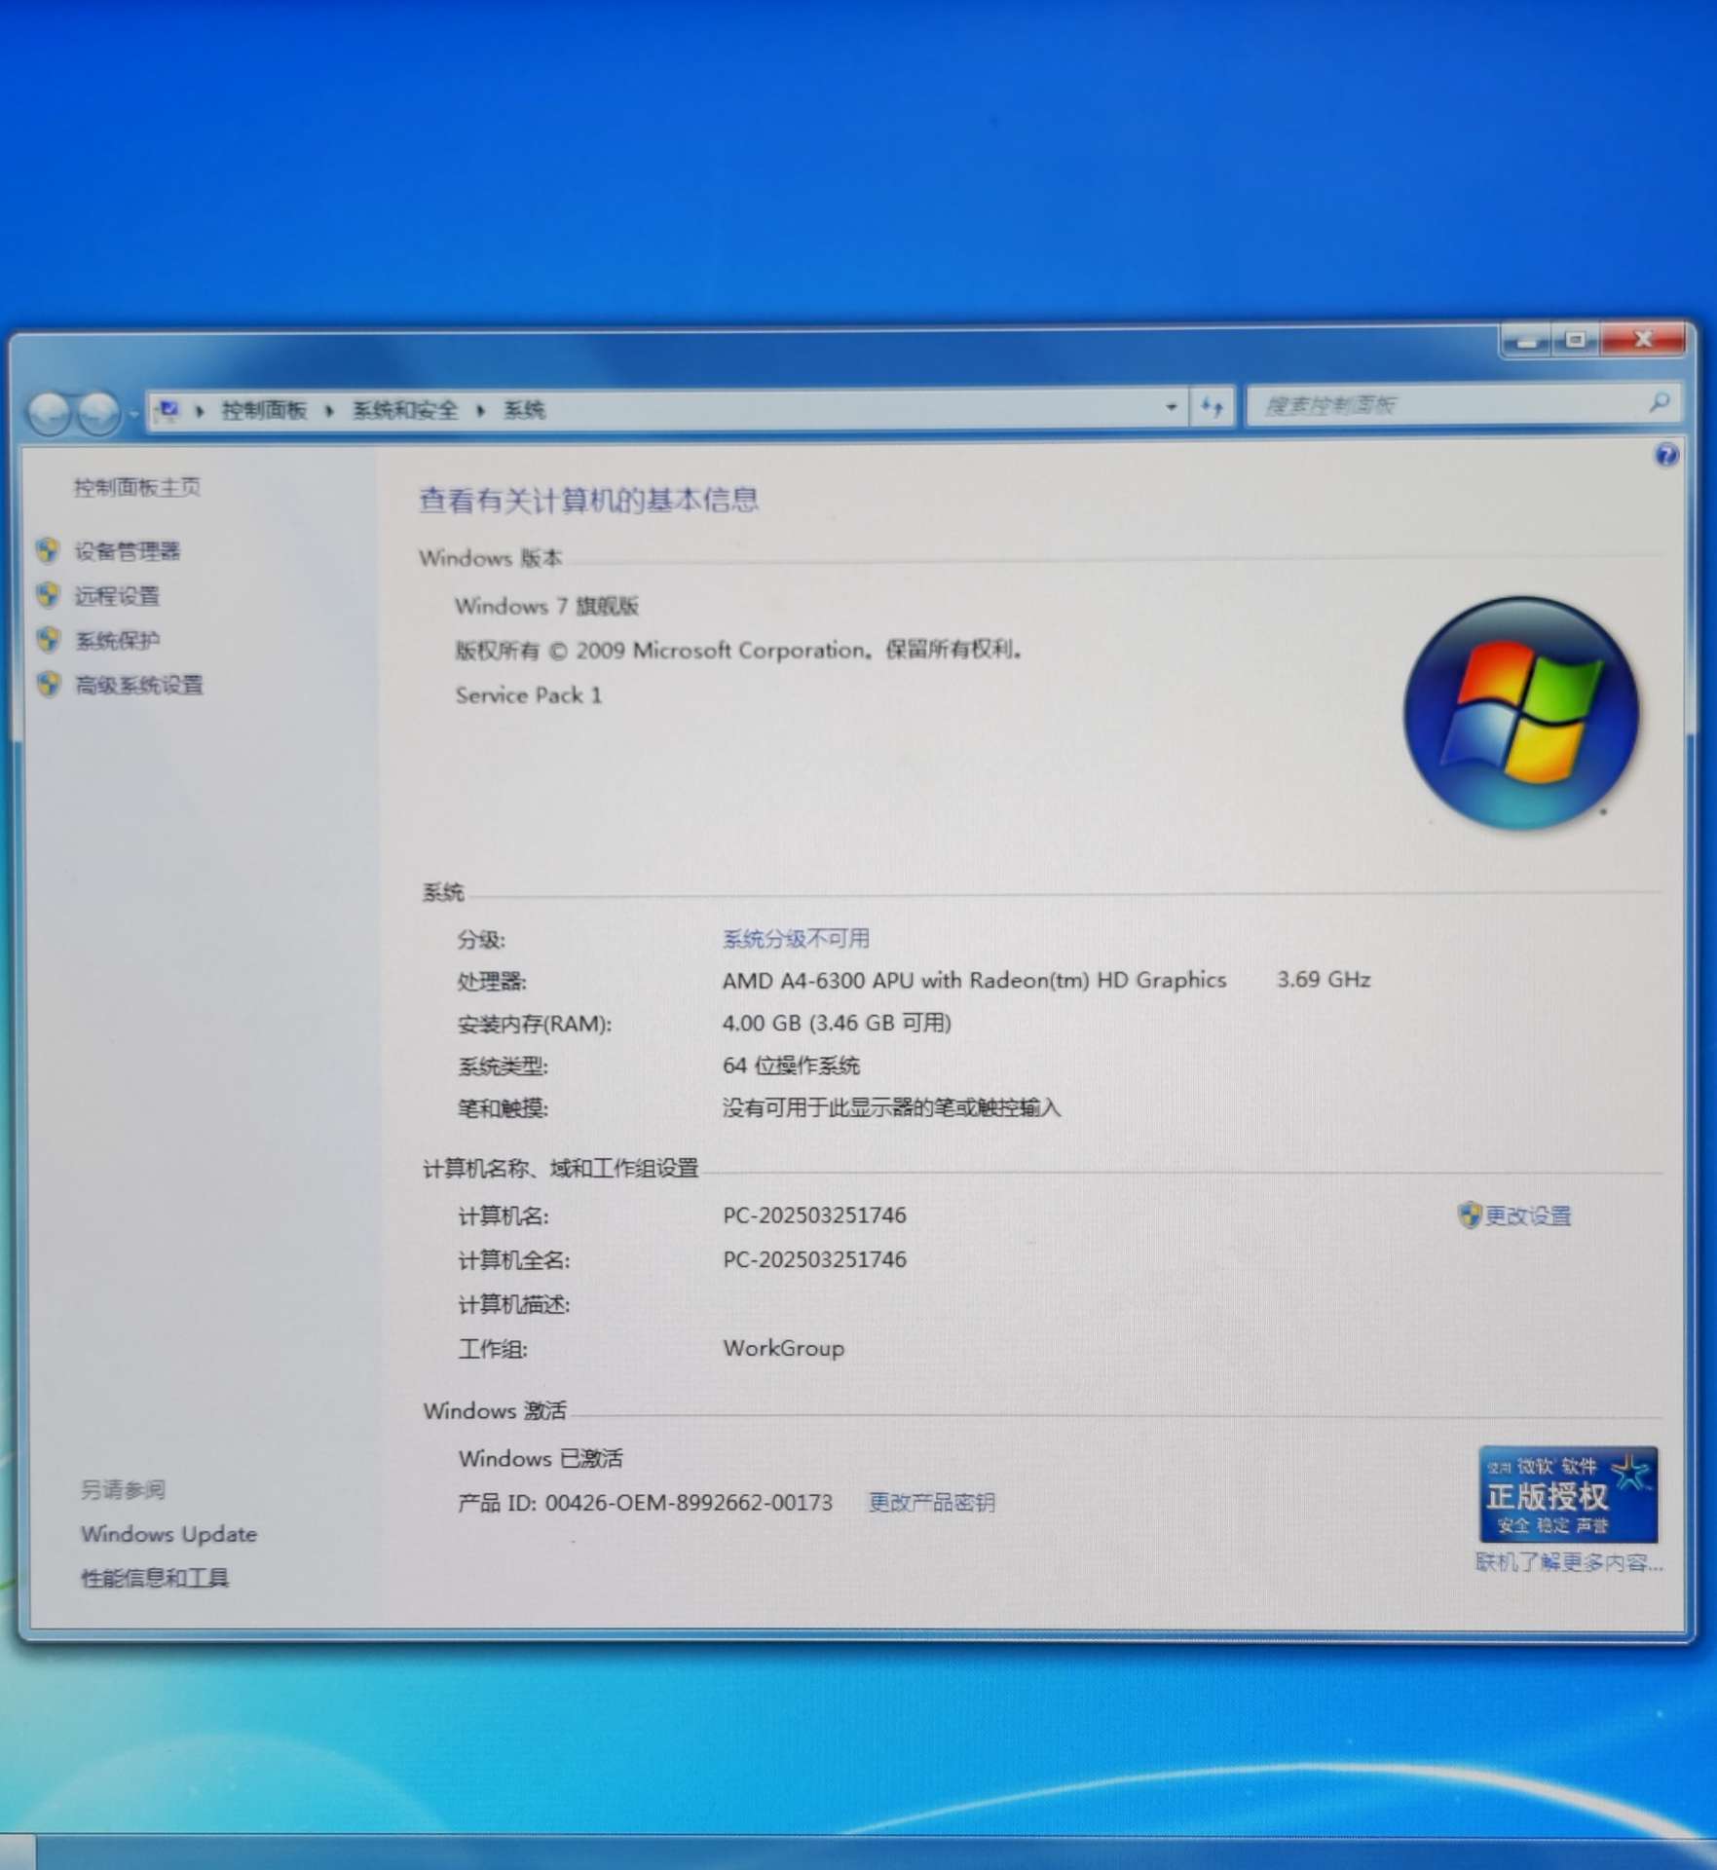This screenshot has width=1717, height=1870.
Task: Open 性能信息和工具 from the sidebar
Action: pyautogui.click(x=155, y=1578)
